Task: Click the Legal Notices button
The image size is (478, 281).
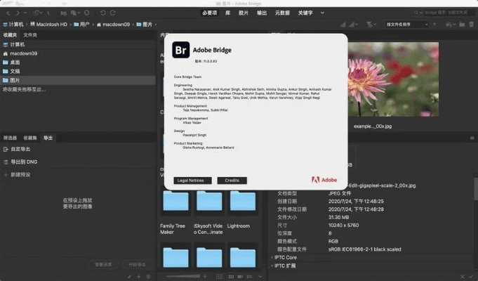Action: 192,181
